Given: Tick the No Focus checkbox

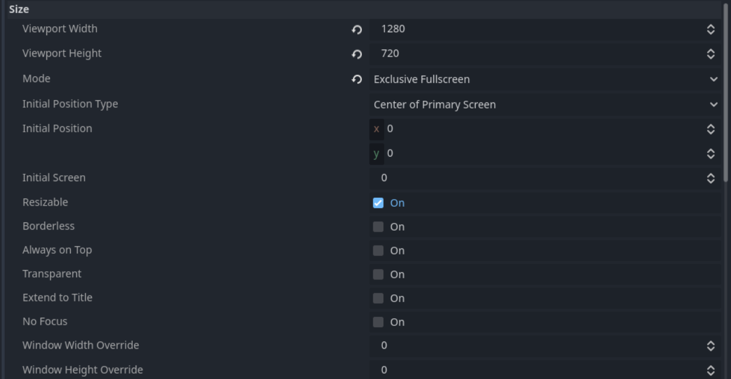Looking at the screenshot, I should [x=378, y=322].
